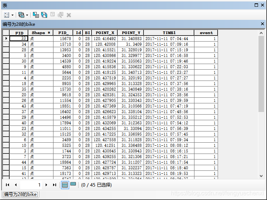267x200 pixels.
Task: Open the Table Options menu icon
Action: [x=6, y=15]
